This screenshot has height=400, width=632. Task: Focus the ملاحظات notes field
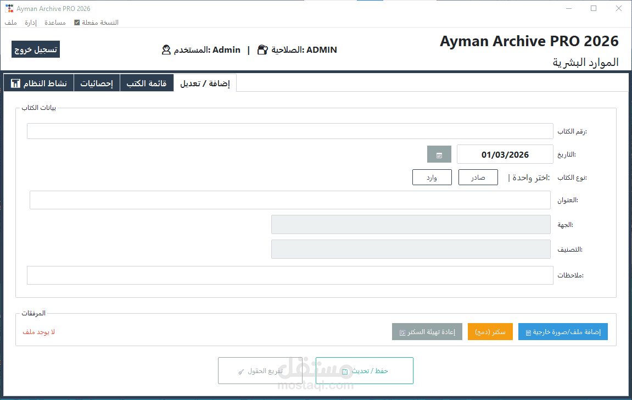point(290,275)
